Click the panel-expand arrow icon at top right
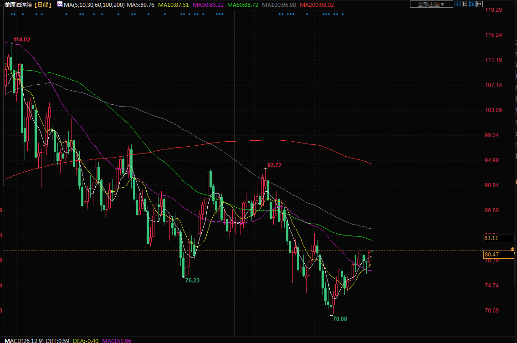 pos(479,4)
